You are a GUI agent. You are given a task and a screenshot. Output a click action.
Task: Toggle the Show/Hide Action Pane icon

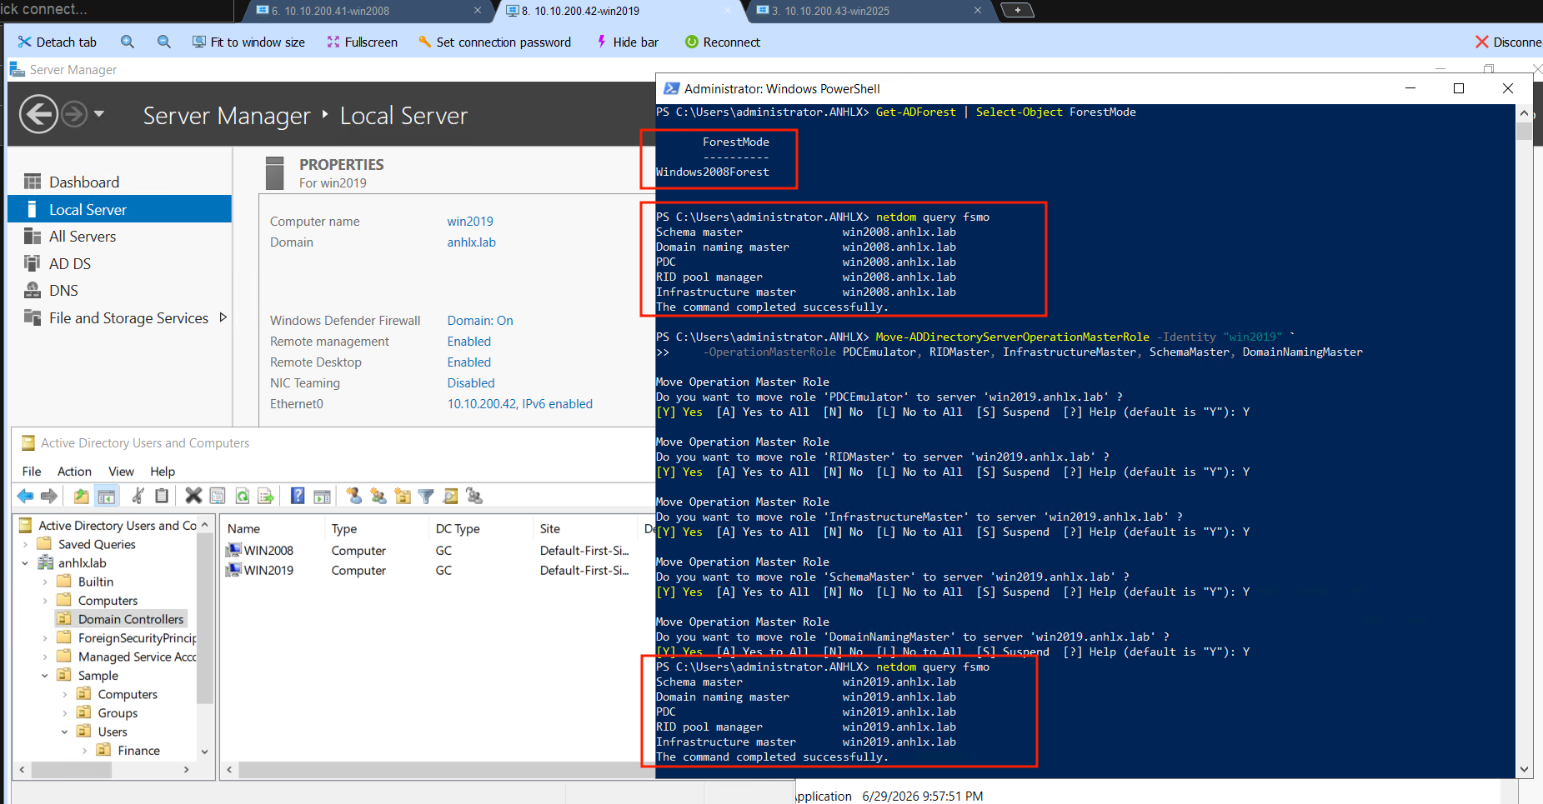(322, 497)
